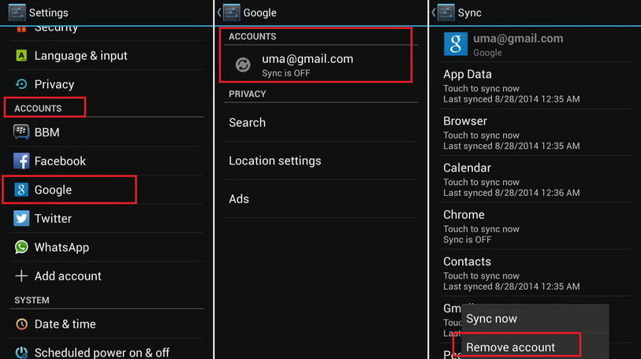The width and height of the screenshot is (641, 359).
Task: Open the Twitter account entry
Action: [106, 218]
